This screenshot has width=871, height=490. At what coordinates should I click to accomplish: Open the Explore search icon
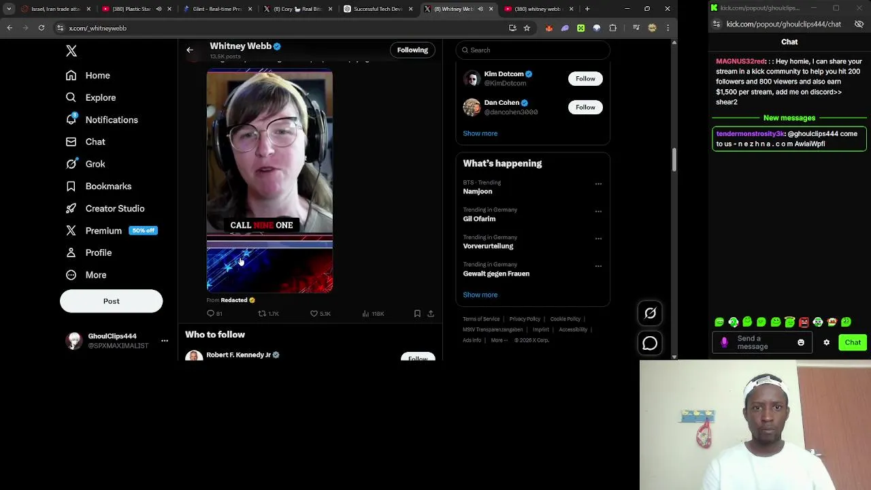71,97
